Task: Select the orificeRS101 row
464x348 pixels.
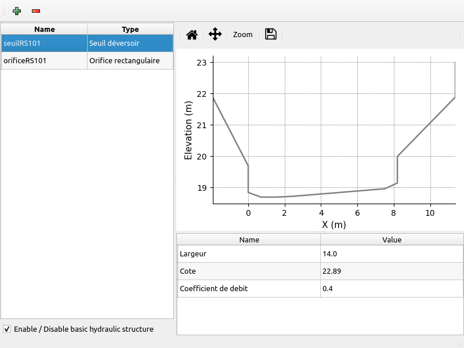Action: pos(44,60)
